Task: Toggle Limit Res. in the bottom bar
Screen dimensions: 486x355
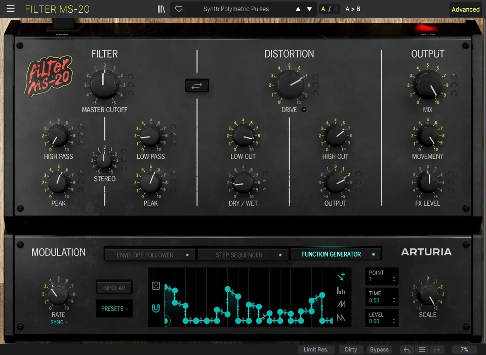Action: (316, 349)
